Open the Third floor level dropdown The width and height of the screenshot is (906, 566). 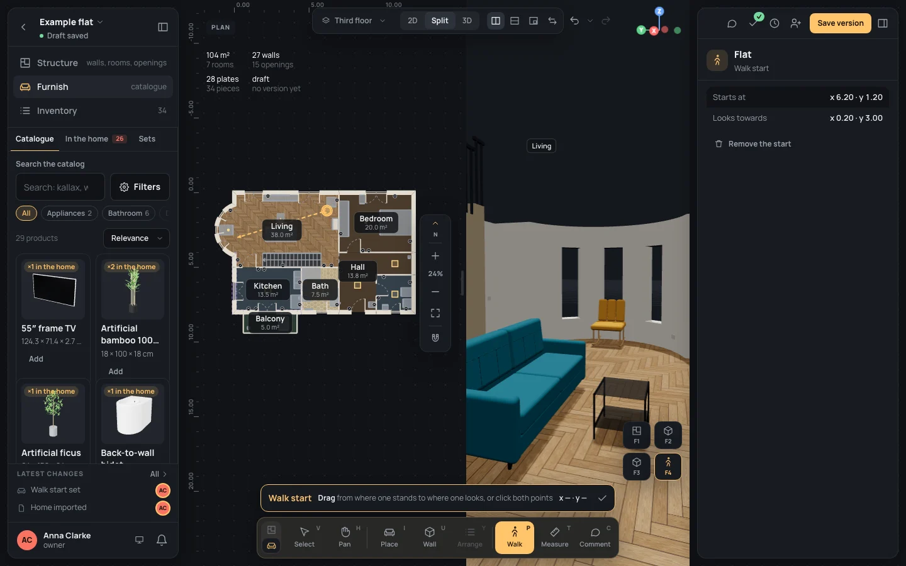coord(354,21)
